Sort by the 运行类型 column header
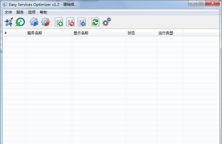The height and width of the screenshot is (144, 222). tap(170, 33)
